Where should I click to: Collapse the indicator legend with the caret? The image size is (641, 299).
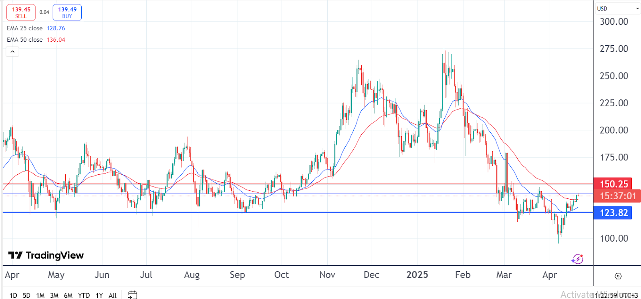pyautogui.click(x=12, y=52)
